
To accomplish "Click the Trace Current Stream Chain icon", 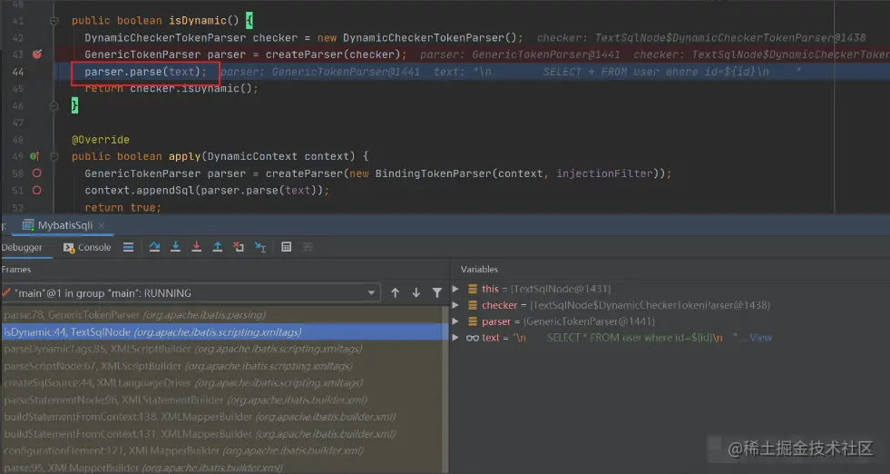I will (308, 247).
